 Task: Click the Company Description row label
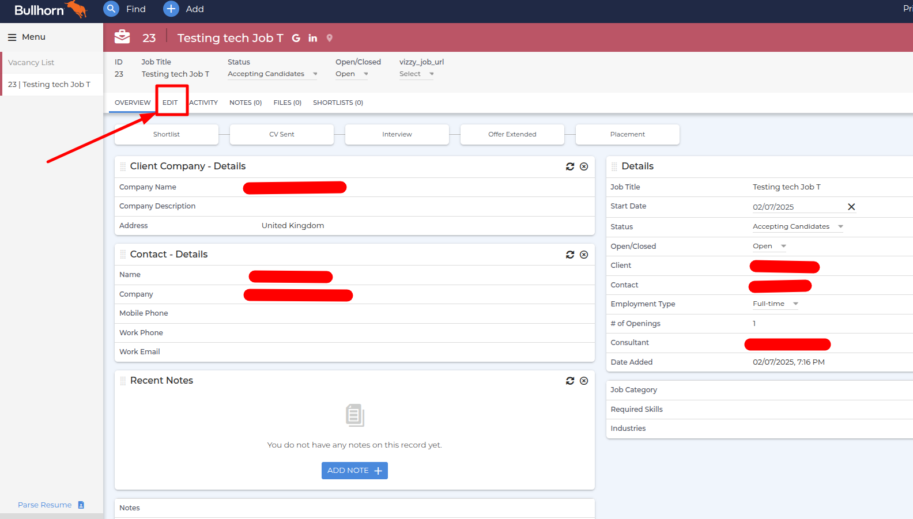157,206
